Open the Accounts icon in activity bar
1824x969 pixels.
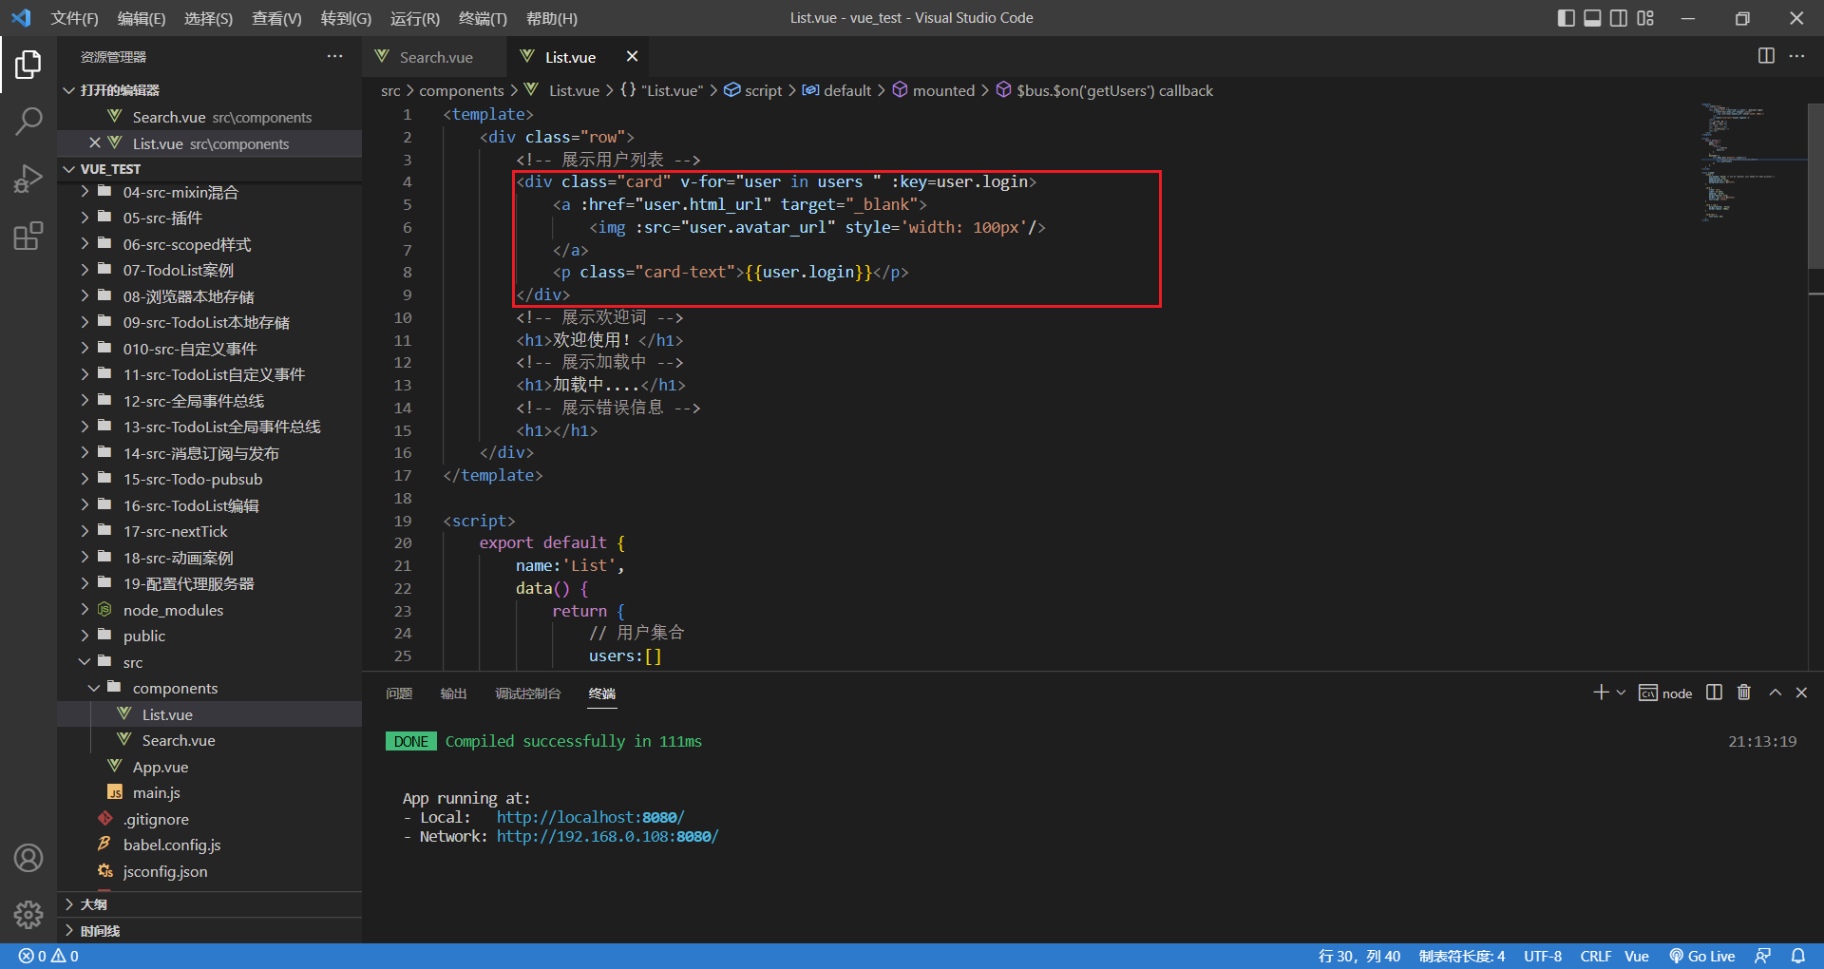click(28, 858)
